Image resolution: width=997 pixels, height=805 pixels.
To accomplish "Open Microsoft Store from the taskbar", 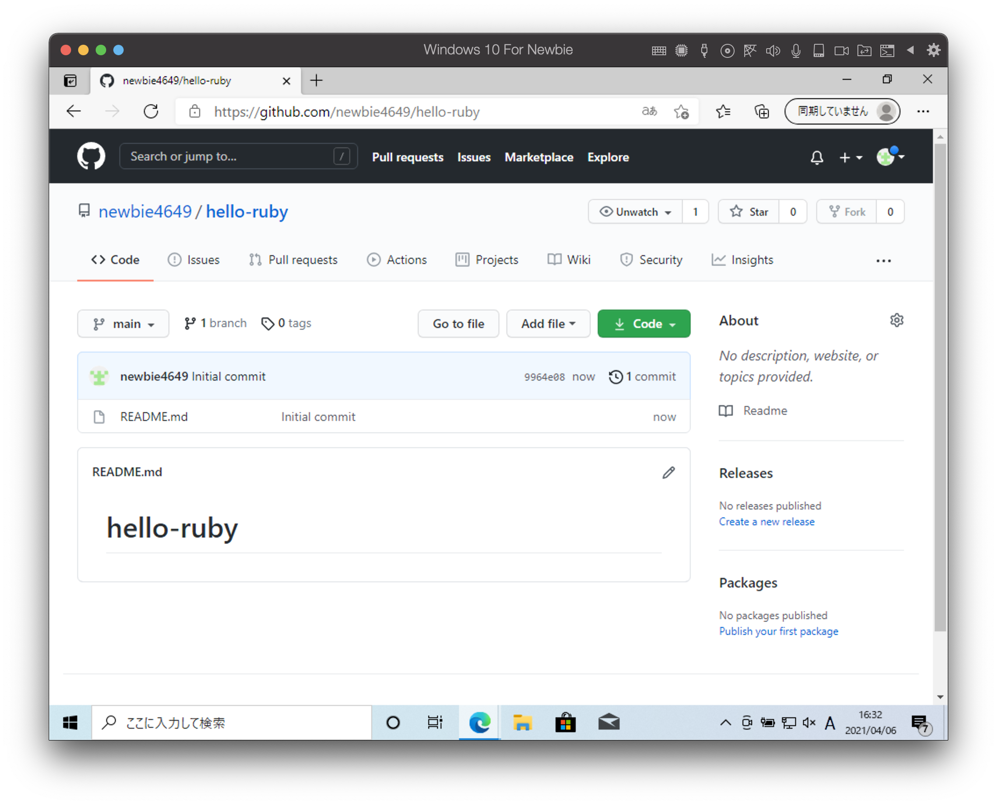I will 565,722.
